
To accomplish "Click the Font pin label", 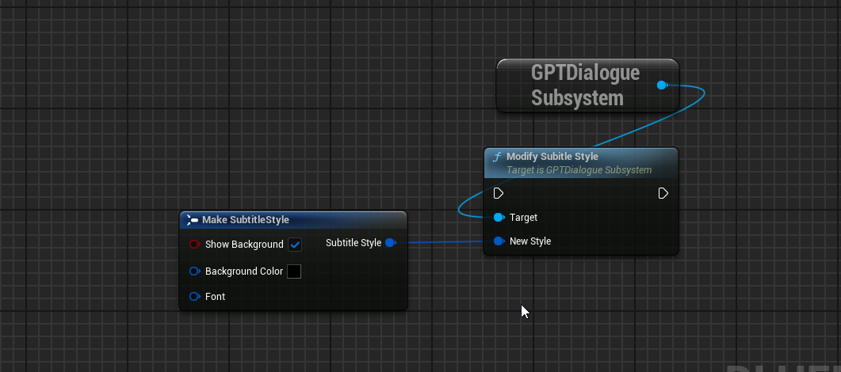I will point(215,297).
